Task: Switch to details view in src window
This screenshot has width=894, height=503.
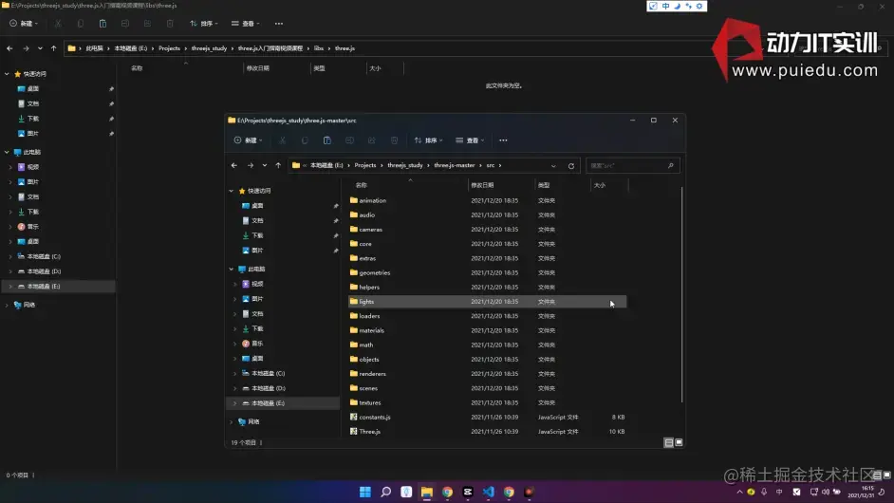Action: pos(668,442)
